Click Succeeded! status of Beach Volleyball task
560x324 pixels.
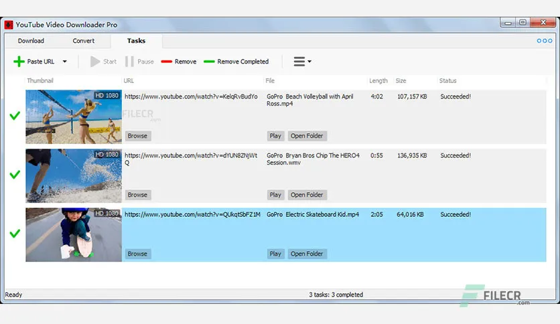tap(456, 96)
